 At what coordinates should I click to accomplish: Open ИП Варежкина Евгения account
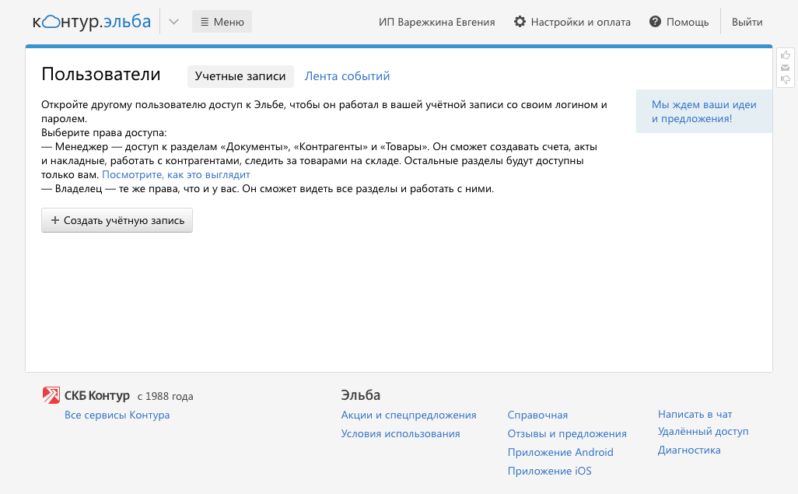(x=436, y=22)
